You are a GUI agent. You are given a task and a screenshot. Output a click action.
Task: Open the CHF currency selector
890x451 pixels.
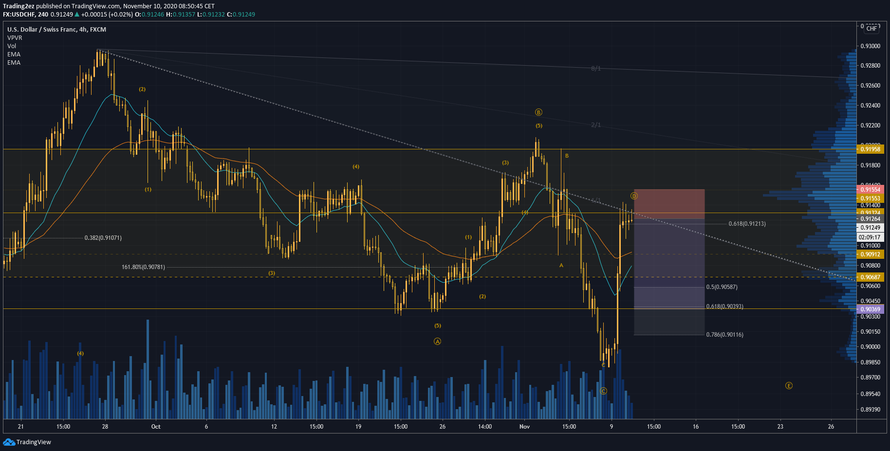871,29
